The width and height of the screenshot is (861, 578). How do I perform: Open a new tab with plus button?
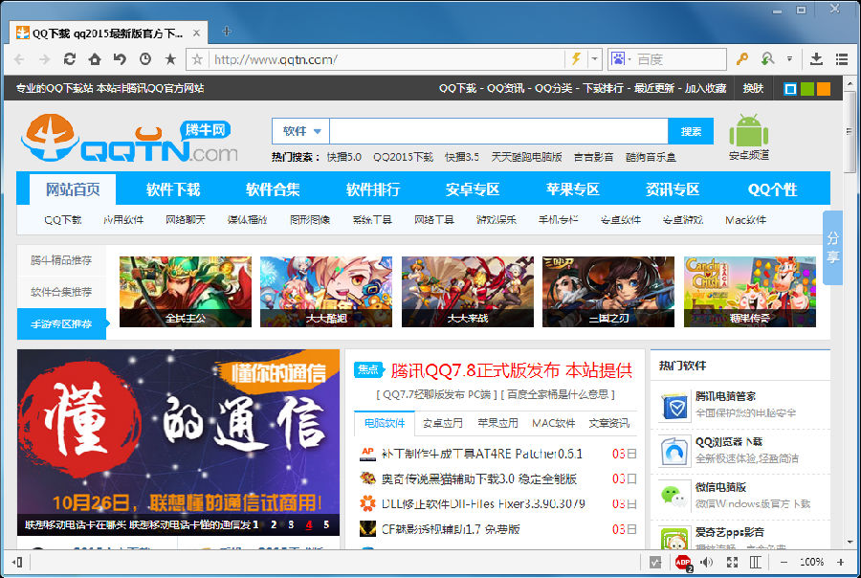coord(227,32)
